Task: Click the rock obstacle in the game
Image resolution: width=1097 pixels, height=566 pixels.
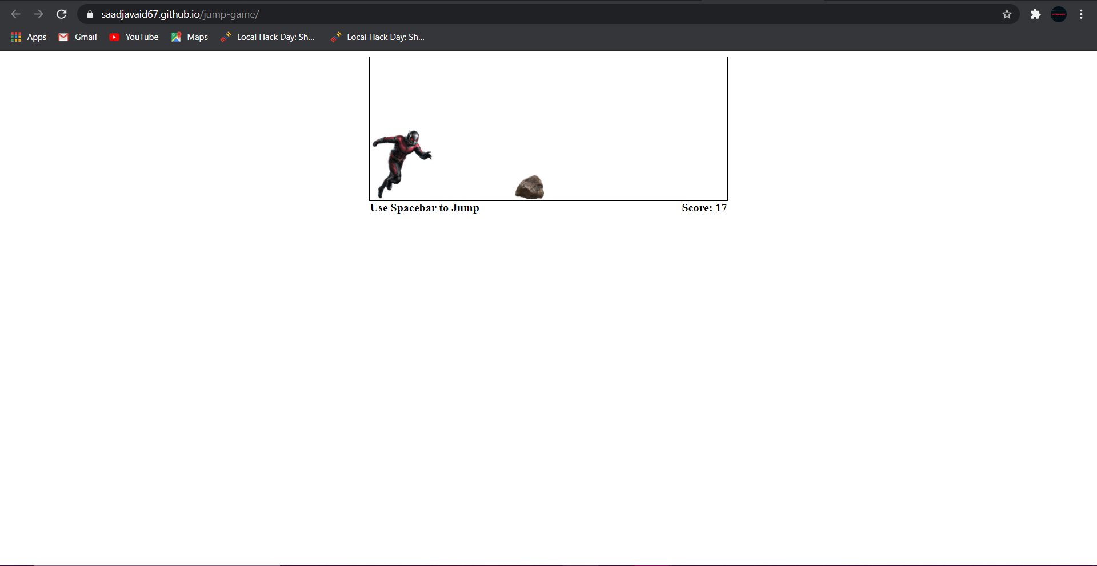Action: [x=530, y=187]
